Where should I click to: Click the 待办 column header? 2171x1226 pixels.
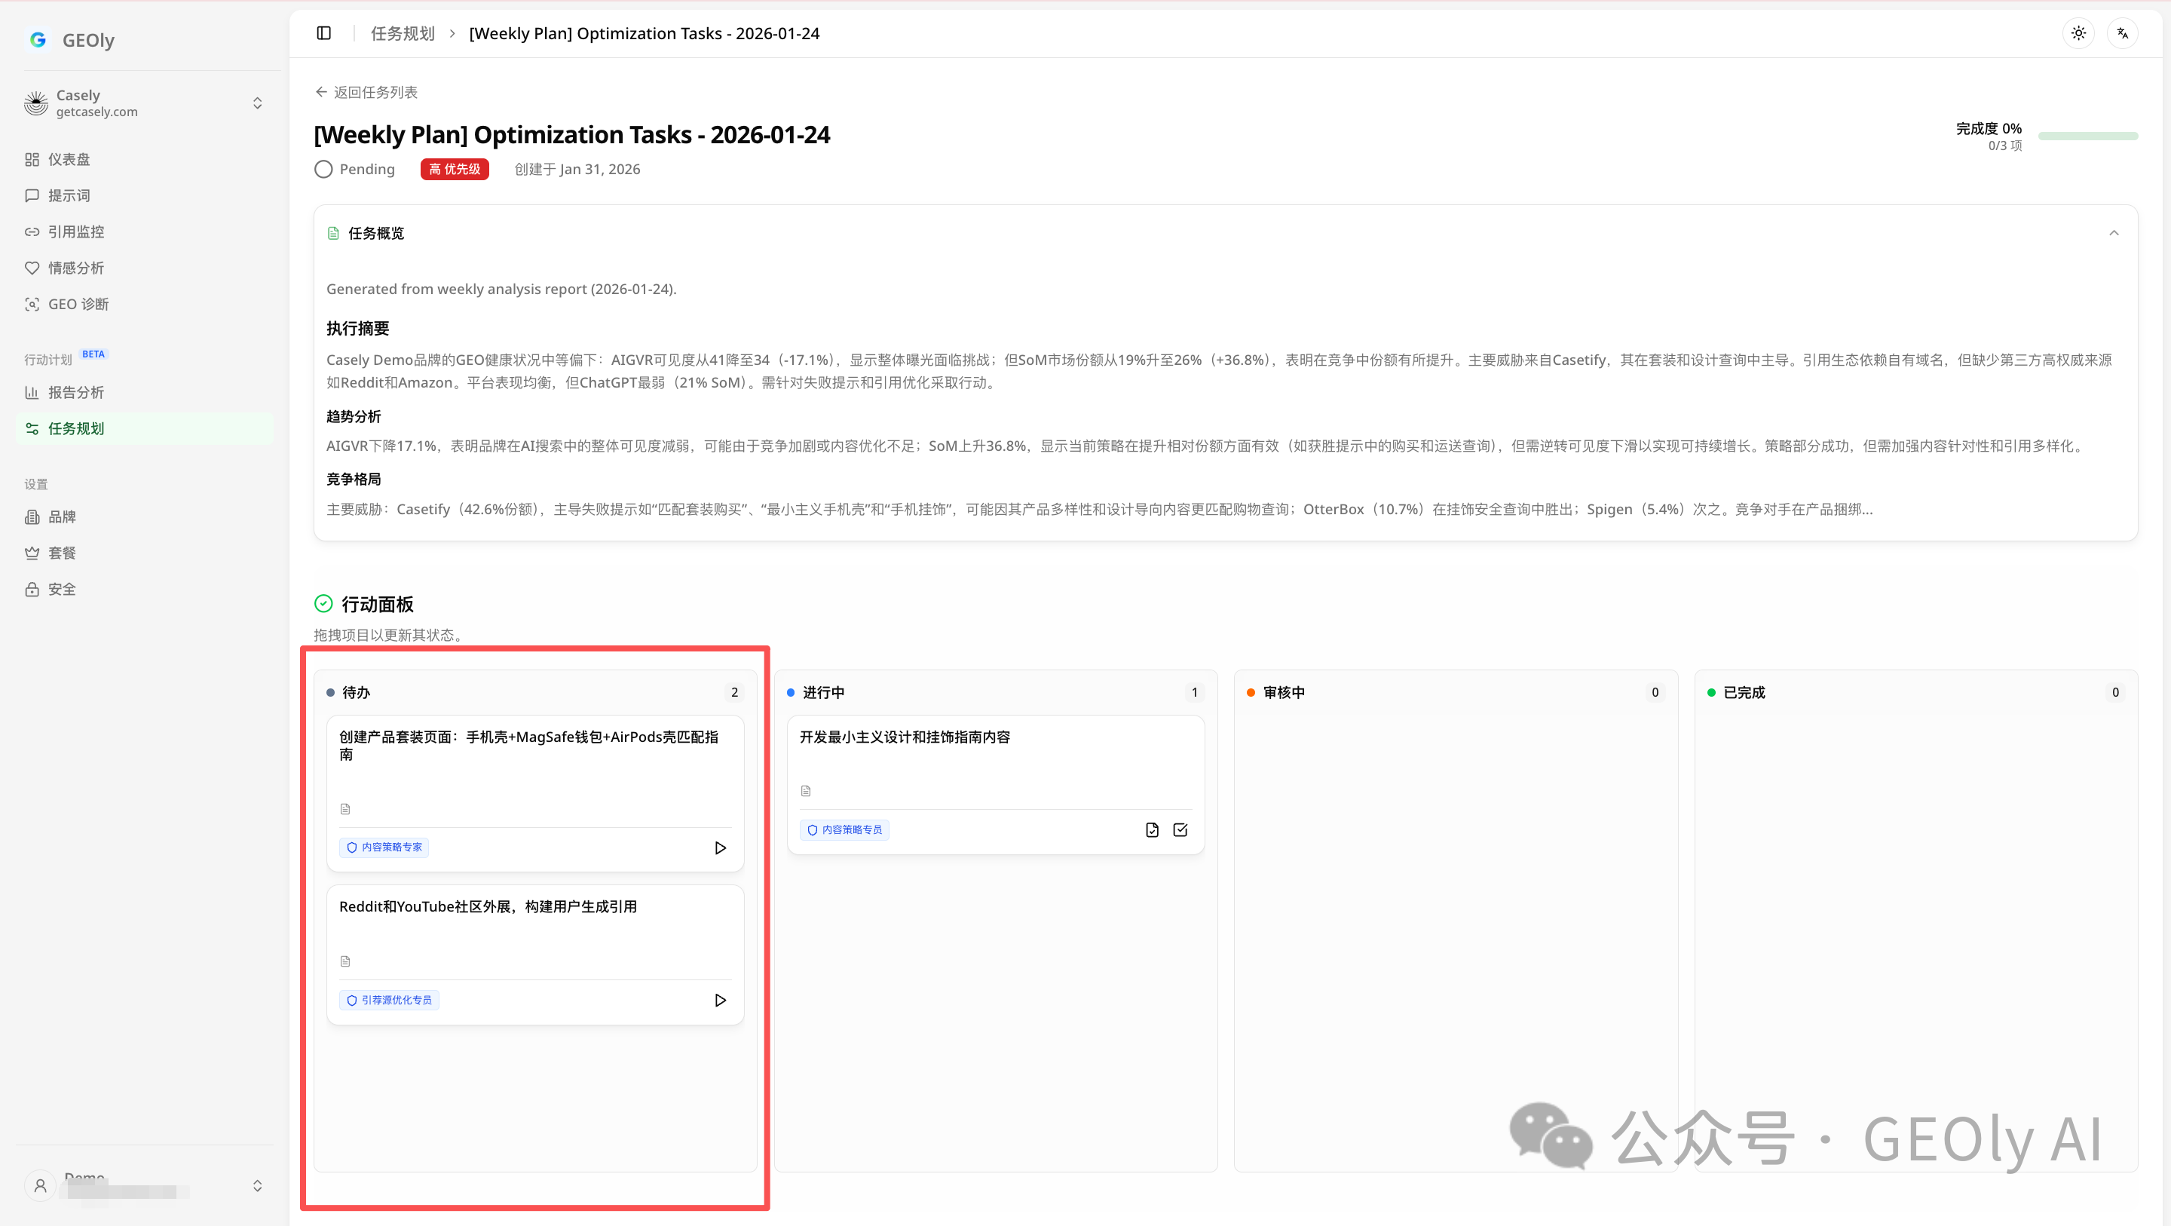pos(356,692)
